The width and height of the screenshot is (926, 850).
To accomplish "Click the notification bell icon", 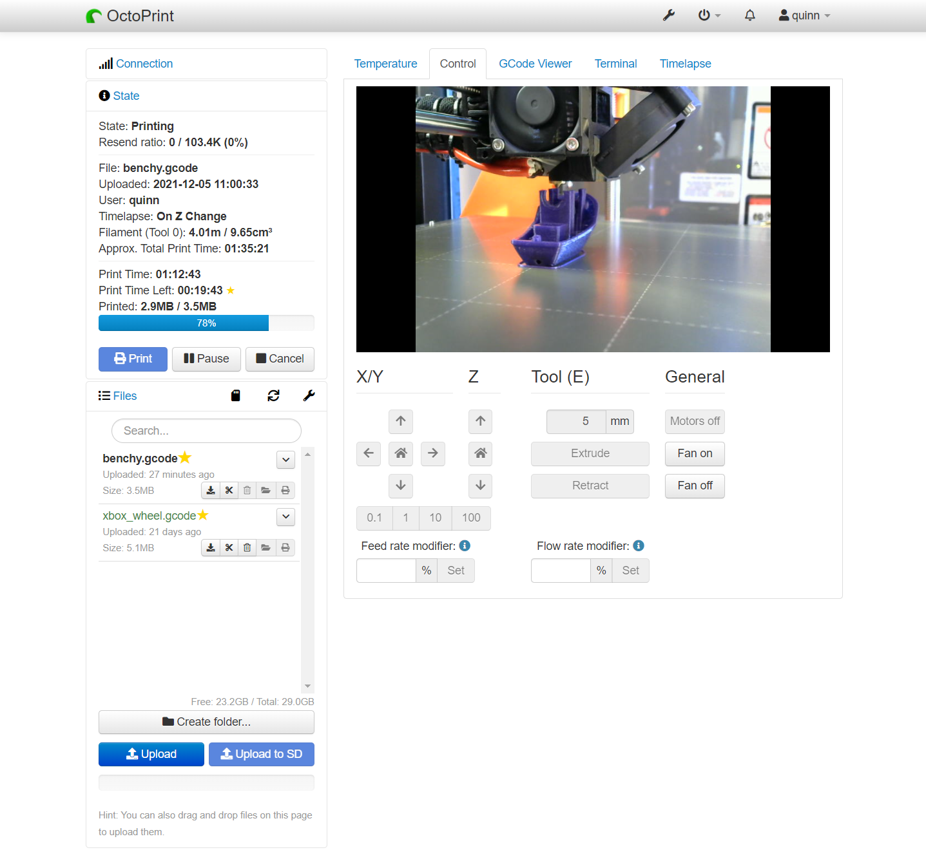I will point(749,15).
